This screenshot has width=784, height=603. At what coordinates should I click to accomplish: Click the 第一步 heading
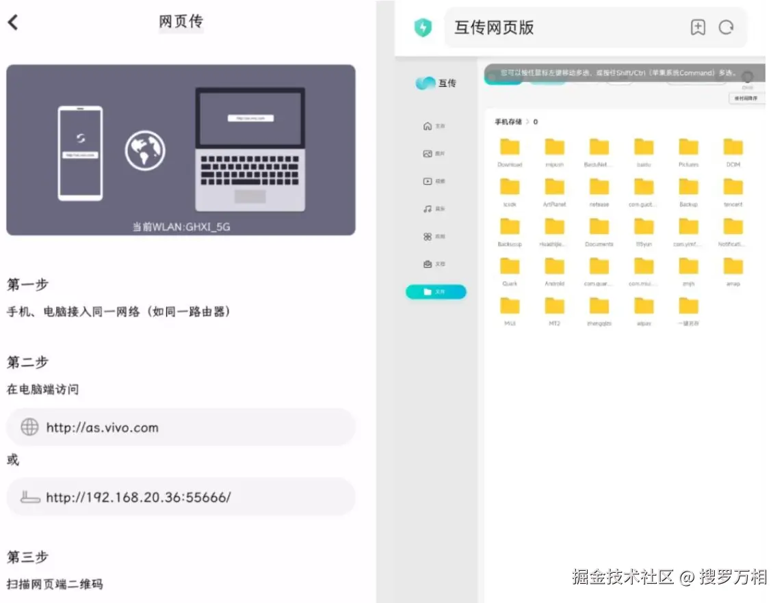[27, 284]
